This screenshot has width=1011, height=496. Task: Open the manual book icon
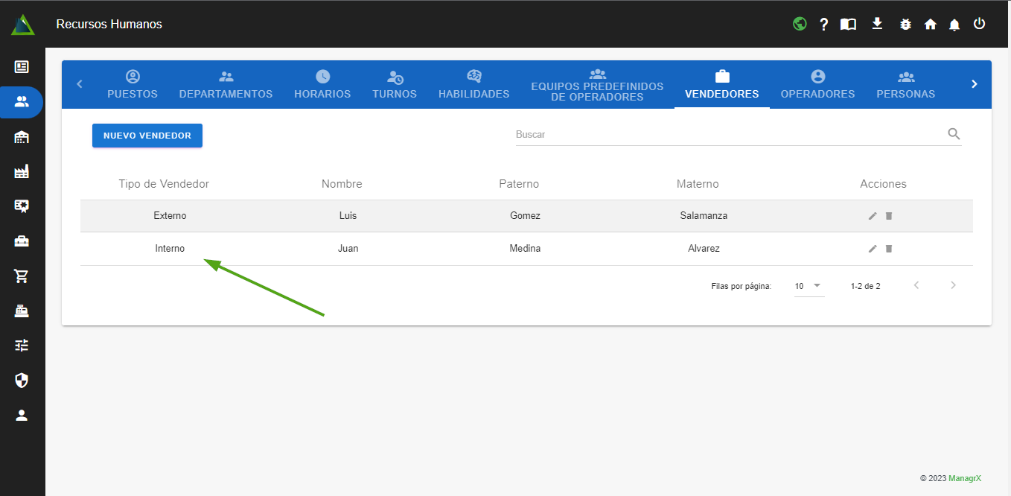point(848,24)
